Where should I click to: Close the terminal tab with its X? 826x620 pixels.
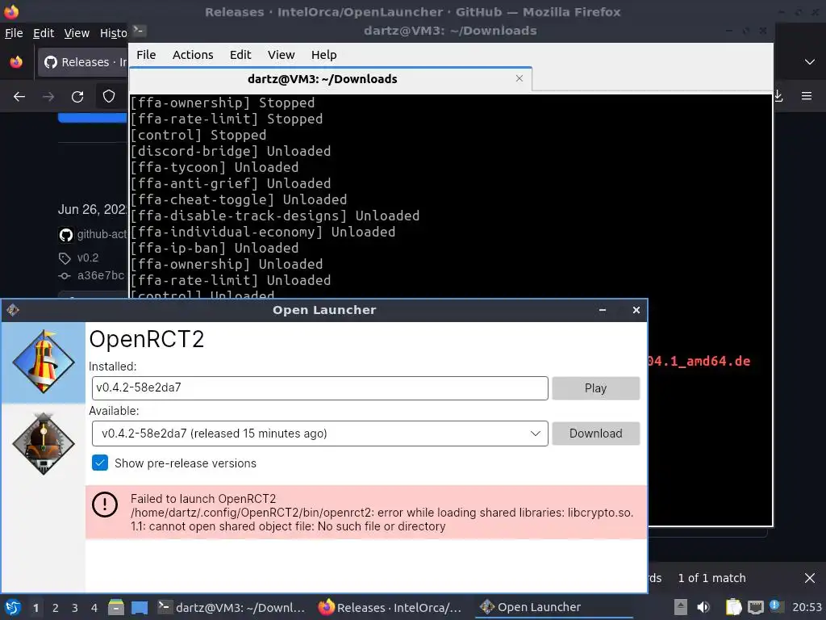click(x=519, y=78)
